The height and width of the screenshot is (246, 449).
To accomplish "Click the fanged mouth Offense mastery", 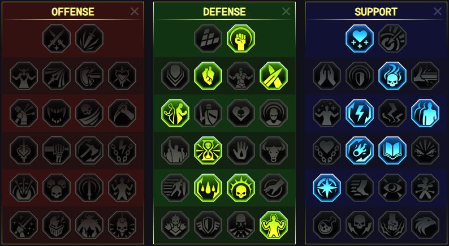I will point(57,113).
